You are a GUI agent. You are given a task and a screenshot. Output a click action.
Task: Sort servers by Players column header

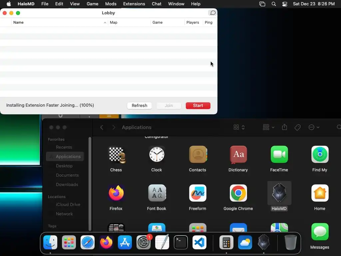tap(193, 22)
